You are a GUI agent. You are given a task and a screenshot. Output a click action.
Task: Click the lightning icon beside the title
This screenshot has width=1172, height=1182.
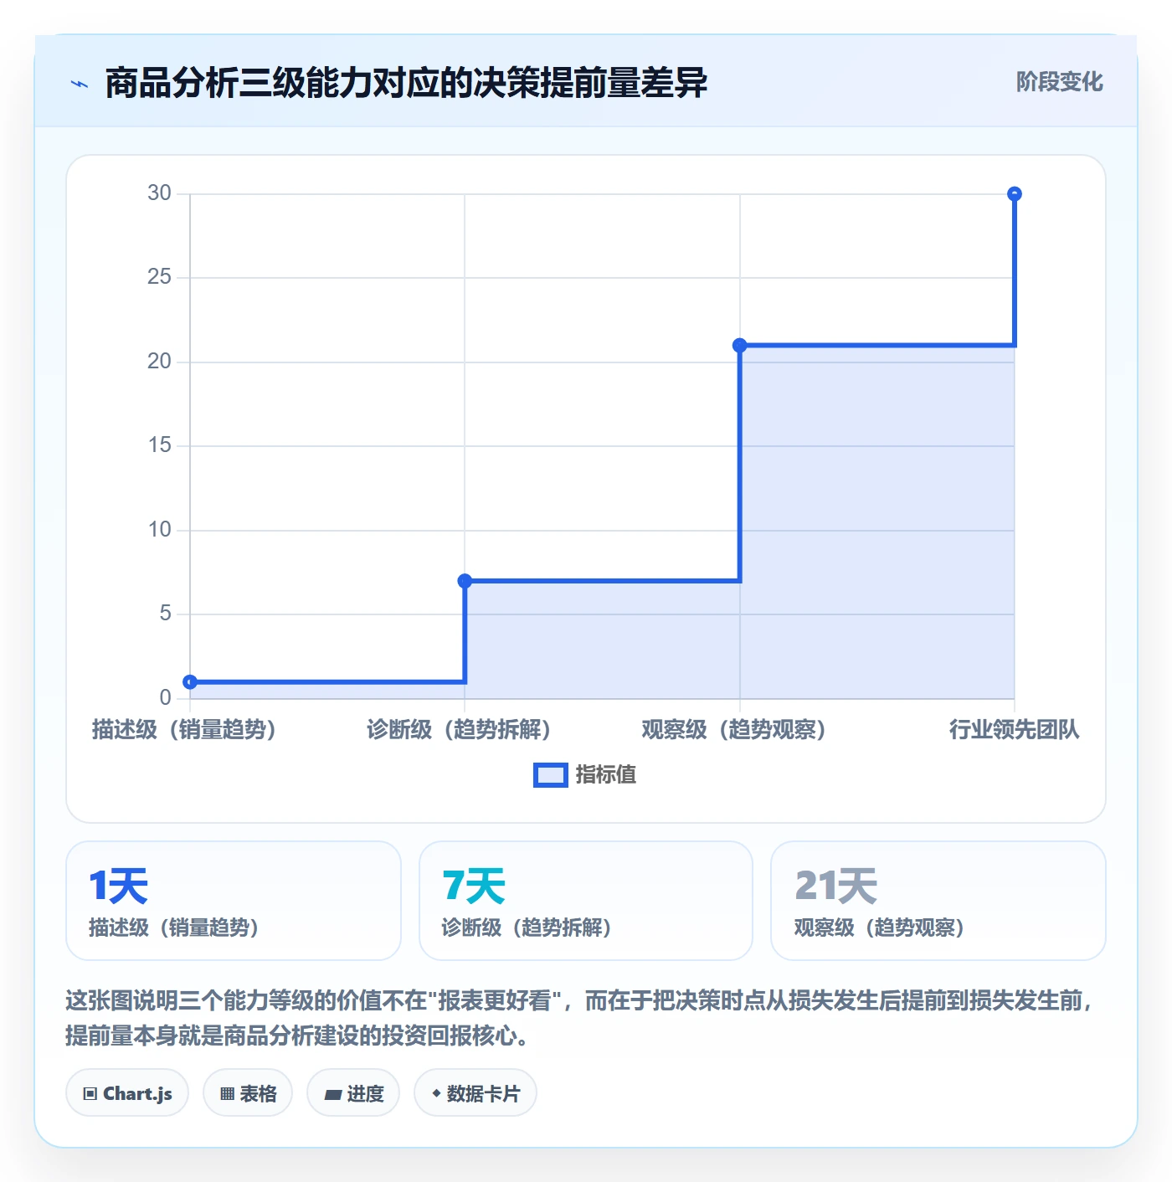pos(80,84)
